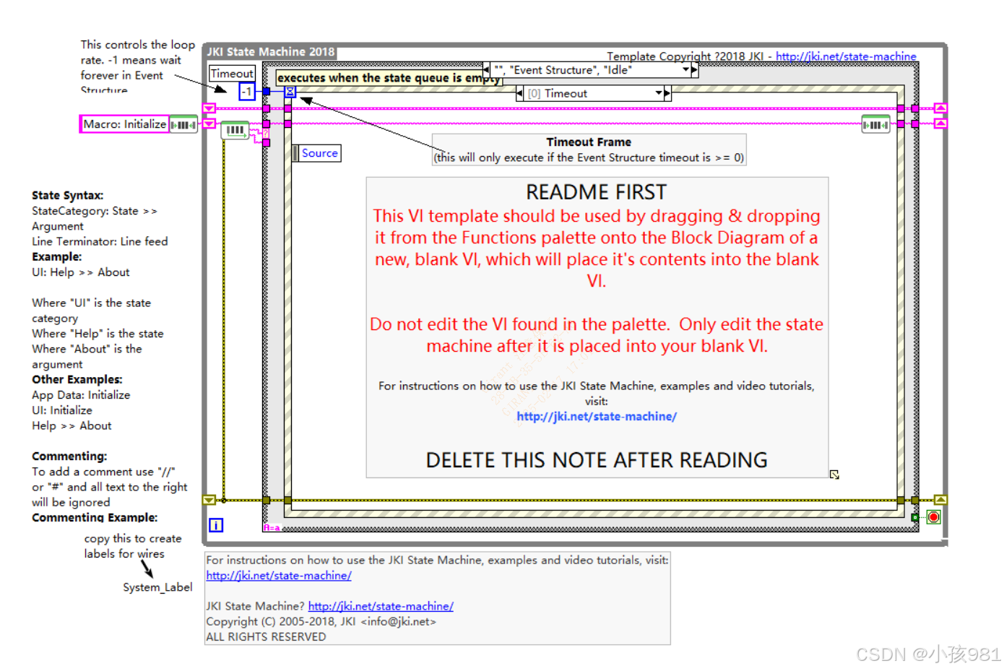Click the red 'Do not edit the VI' warning
Viewport: 1004px width, 671px height.
[597, 335]
